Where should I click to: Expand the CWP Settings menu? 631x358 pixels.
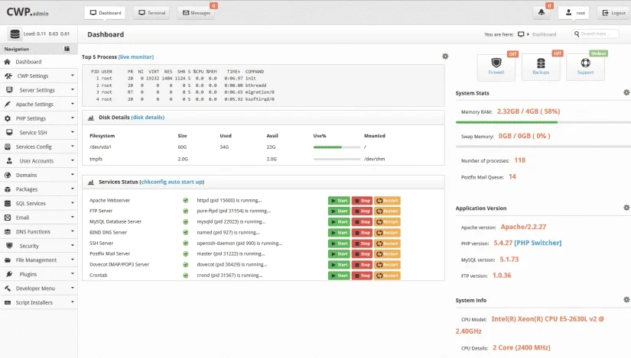(x=73, y=76)
